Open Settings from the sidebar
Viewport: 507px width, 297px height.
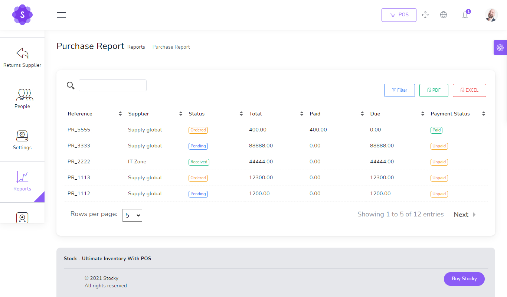[x=22, y=140]
